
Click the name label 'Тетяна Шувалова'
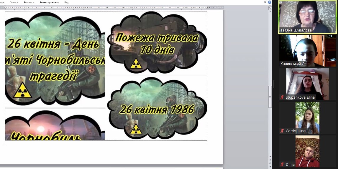click(296, 30)
